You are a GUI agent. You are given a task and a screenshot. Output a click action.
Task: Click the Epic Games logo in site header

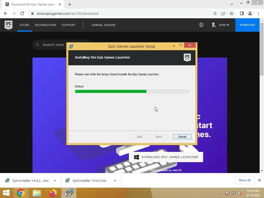click(9, 25)
